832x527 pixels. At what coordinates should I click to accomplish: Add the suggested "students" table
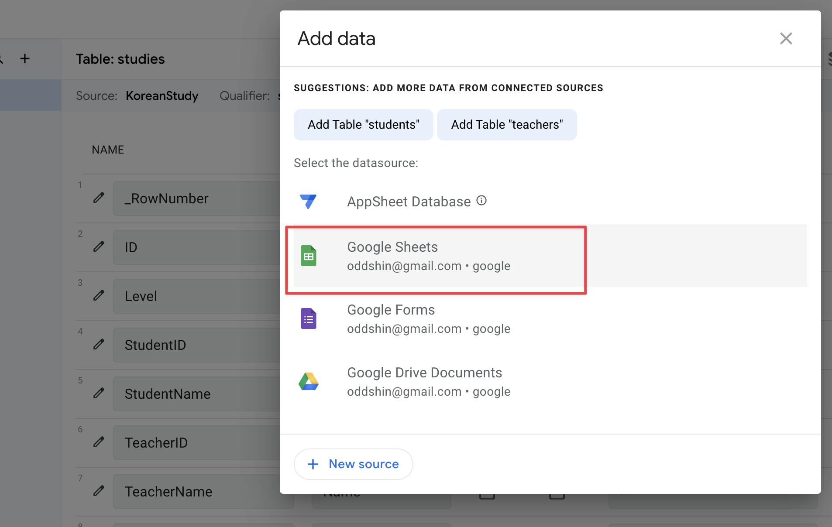(363, 125)
